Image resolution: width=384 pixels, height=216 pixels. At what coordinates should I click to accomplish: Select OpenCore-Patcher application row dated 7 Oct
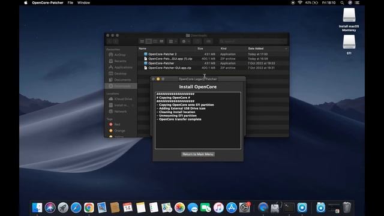(213, 63)
